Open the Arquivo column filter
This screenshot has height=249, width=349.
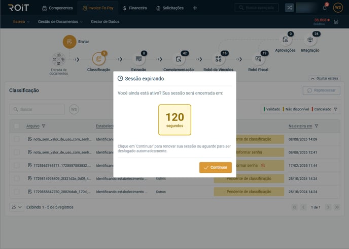pos(44,126)
